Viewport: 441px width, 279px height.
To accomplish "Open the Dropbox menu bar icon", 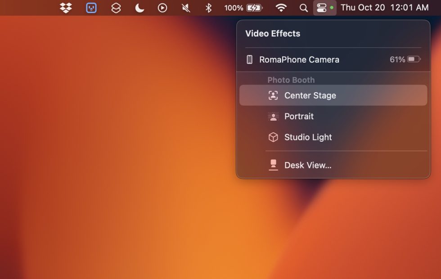I will pos(66,8).
